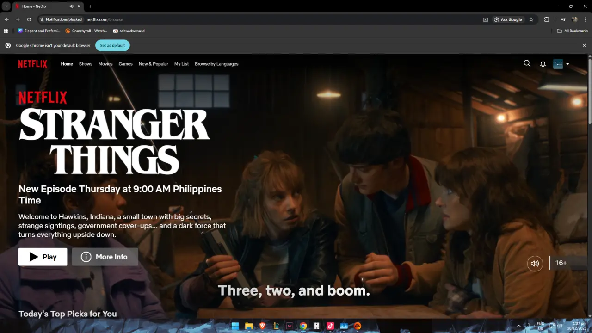Open the Chrome apps grid in bookmarks bar
Image resolution: width=592 pixels, height=333 pixels.
[6, 31]
